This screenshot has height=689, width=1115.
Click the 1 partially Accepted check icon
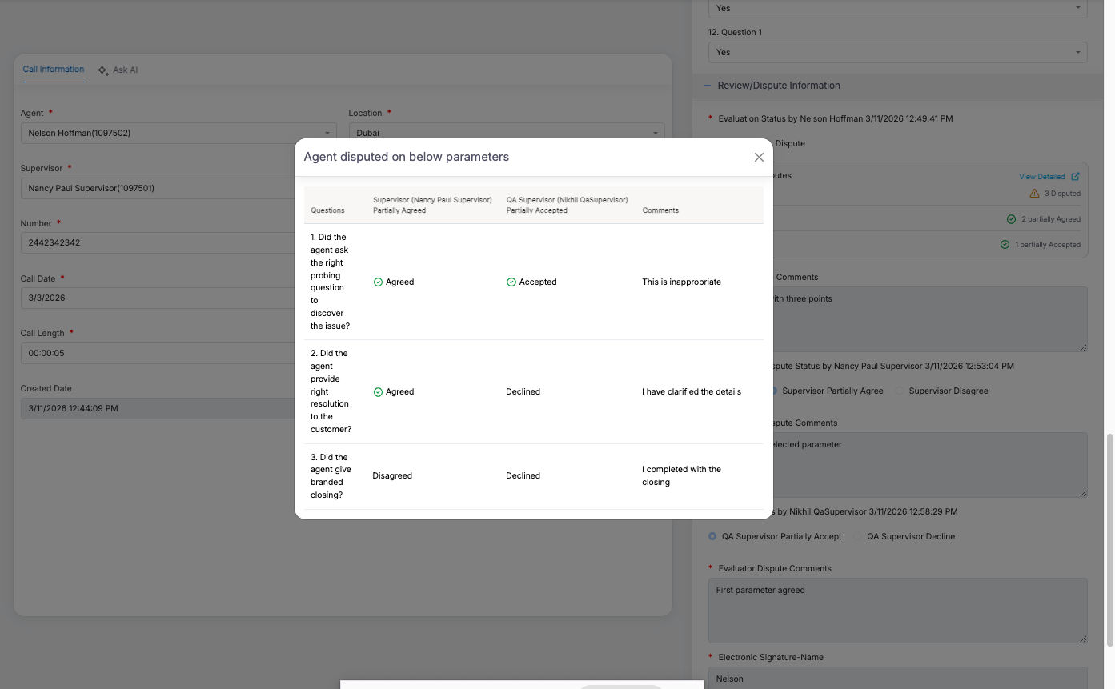tap(1005, 245)
